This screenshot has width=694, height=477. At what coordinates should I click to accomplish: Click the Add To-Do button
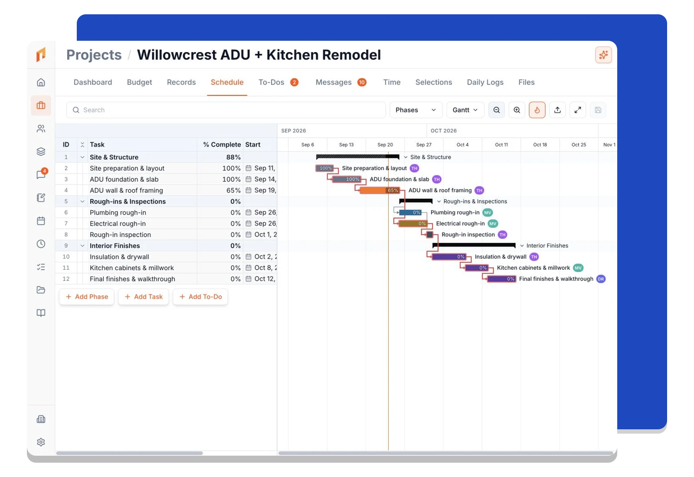click(200, 297)
